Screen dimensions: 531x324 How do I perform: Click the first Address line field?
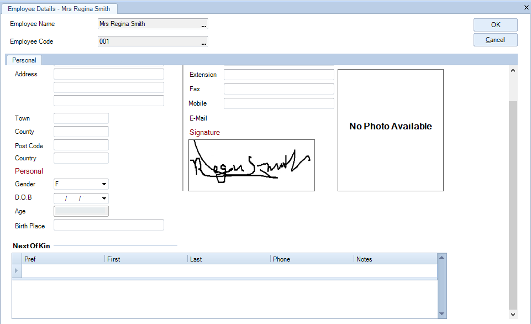(109, 74)
